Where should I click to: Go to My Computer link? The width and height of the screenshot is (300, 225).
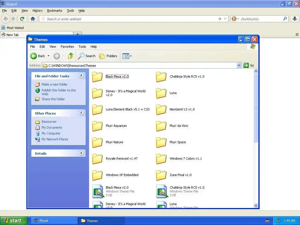(51, 133)
